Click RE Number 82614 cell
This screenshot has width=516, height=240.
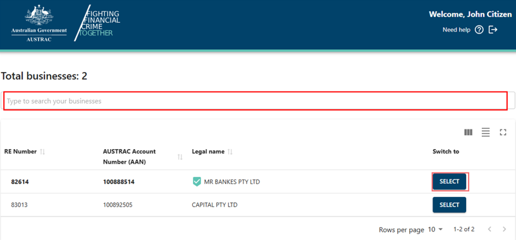(x=20, y=181)
